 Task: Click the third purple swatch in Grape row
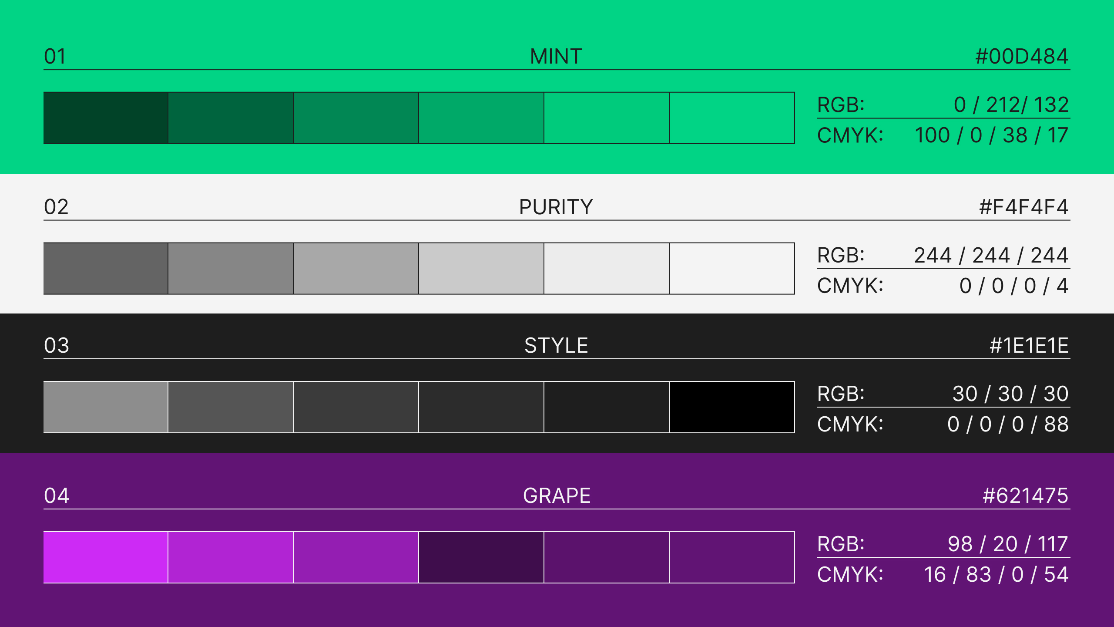pos(356,557)
